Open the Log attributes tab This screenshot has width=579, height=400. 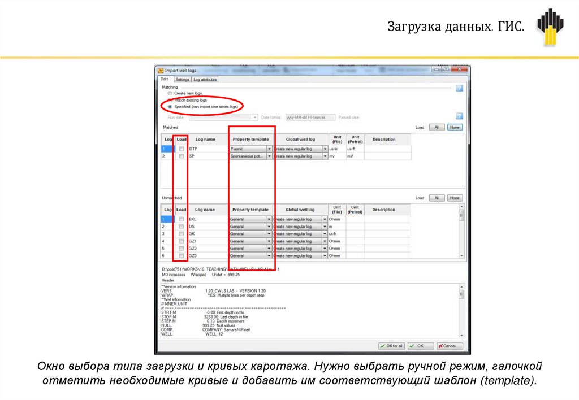pos(205,79)
